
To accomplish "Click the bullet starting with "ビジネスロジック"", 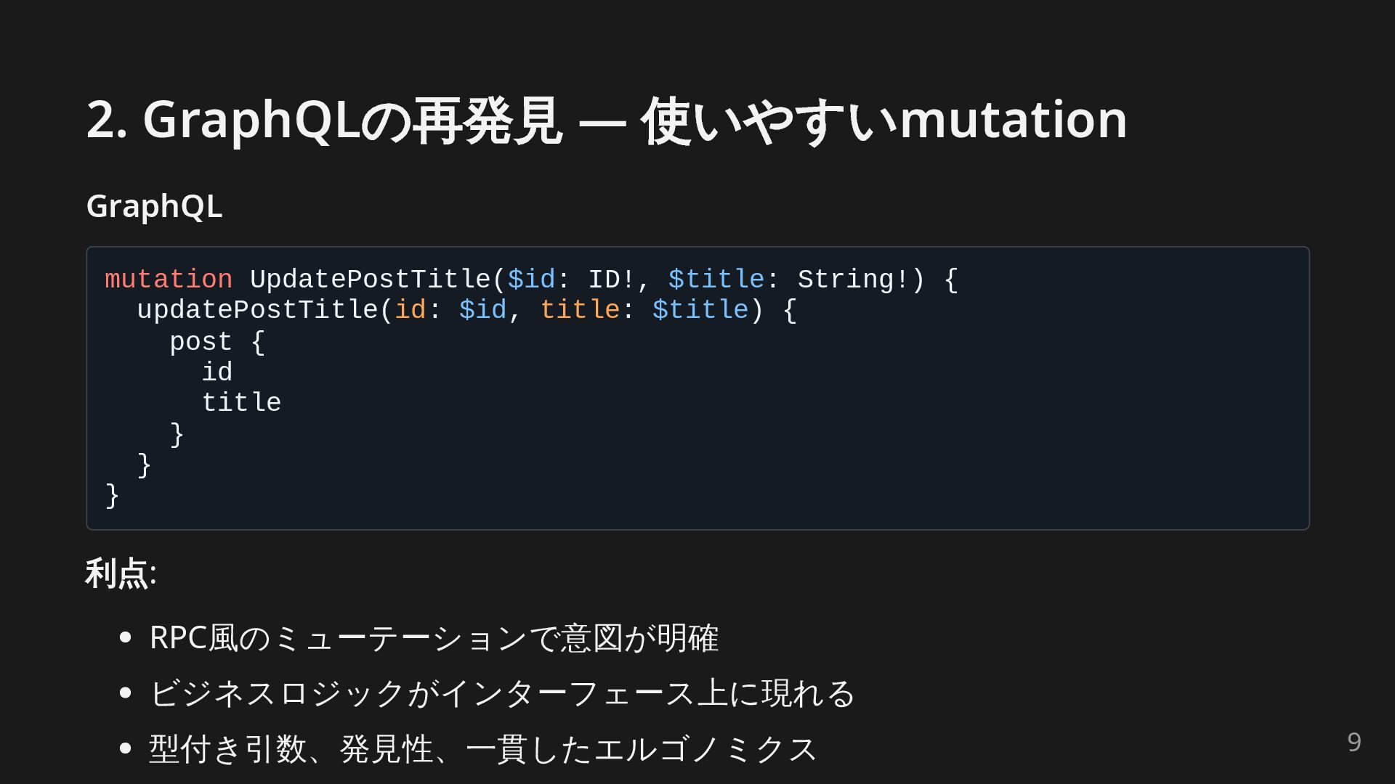I will coord(502,693).
